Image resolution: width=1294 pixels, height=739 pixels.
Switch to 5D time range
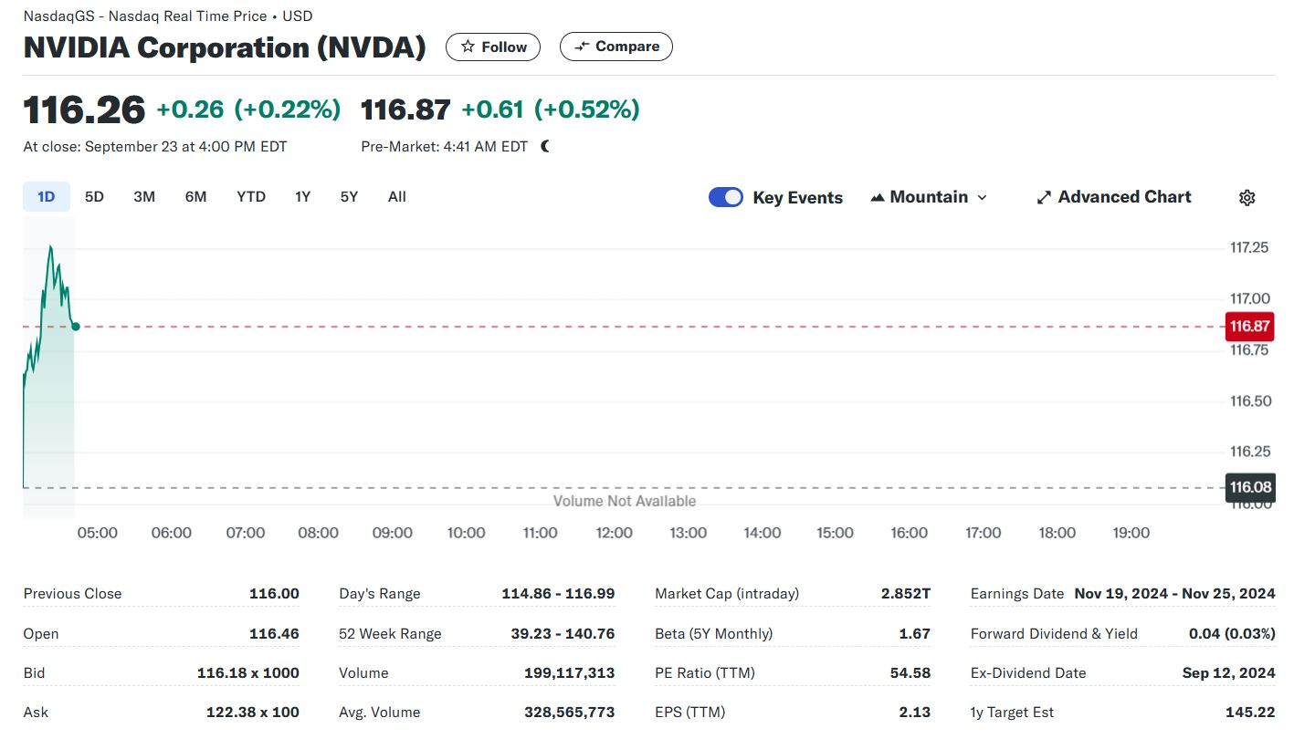(x=94, y=196)
